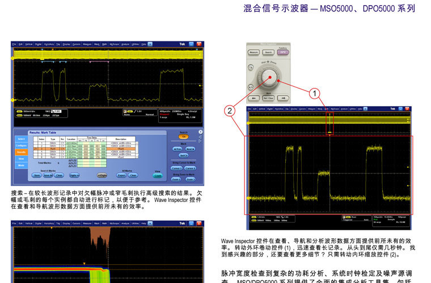
Task: Open the Mode tab in search panel
Action: (x=21, y=166)
